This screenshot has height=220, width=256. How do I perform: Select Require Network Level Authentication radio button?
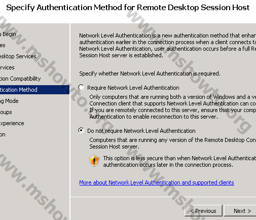pyautogui.click(x=81, y=87)
